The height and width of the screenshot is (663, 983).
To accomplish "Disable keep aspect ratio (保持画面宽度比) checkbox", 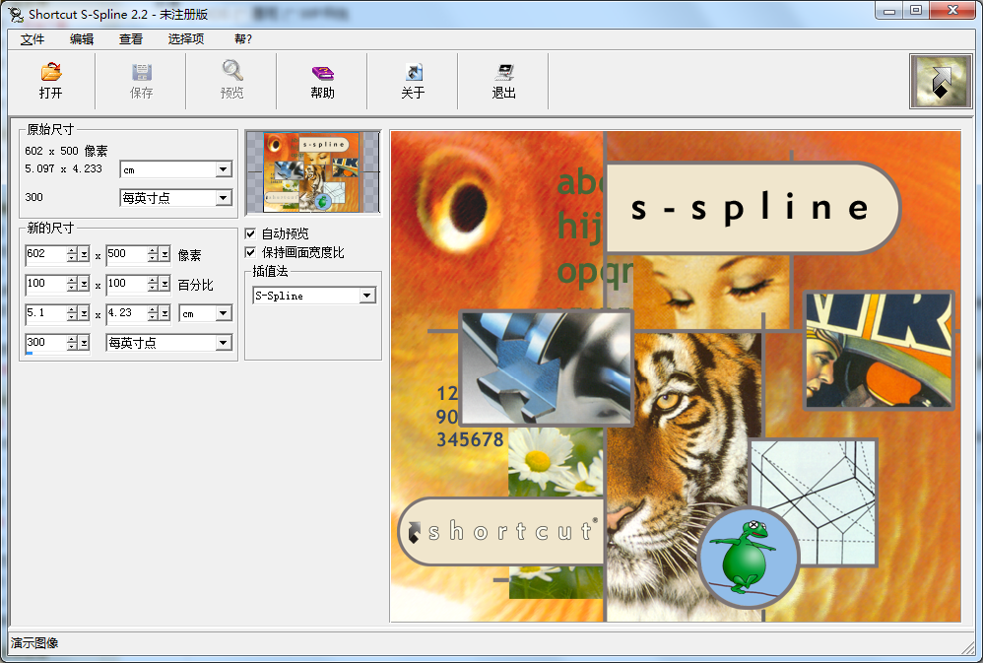I will [x=250, y=253].
